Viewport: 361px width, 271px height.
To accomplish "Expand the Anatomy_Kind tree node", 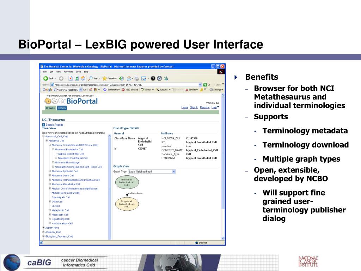I will 43,232.
